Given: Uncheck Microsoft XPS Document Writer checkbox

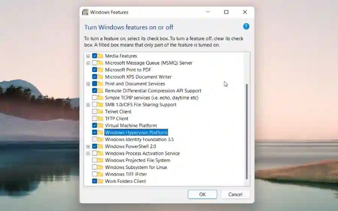Looking at the screenshot, I should [94, 77].
